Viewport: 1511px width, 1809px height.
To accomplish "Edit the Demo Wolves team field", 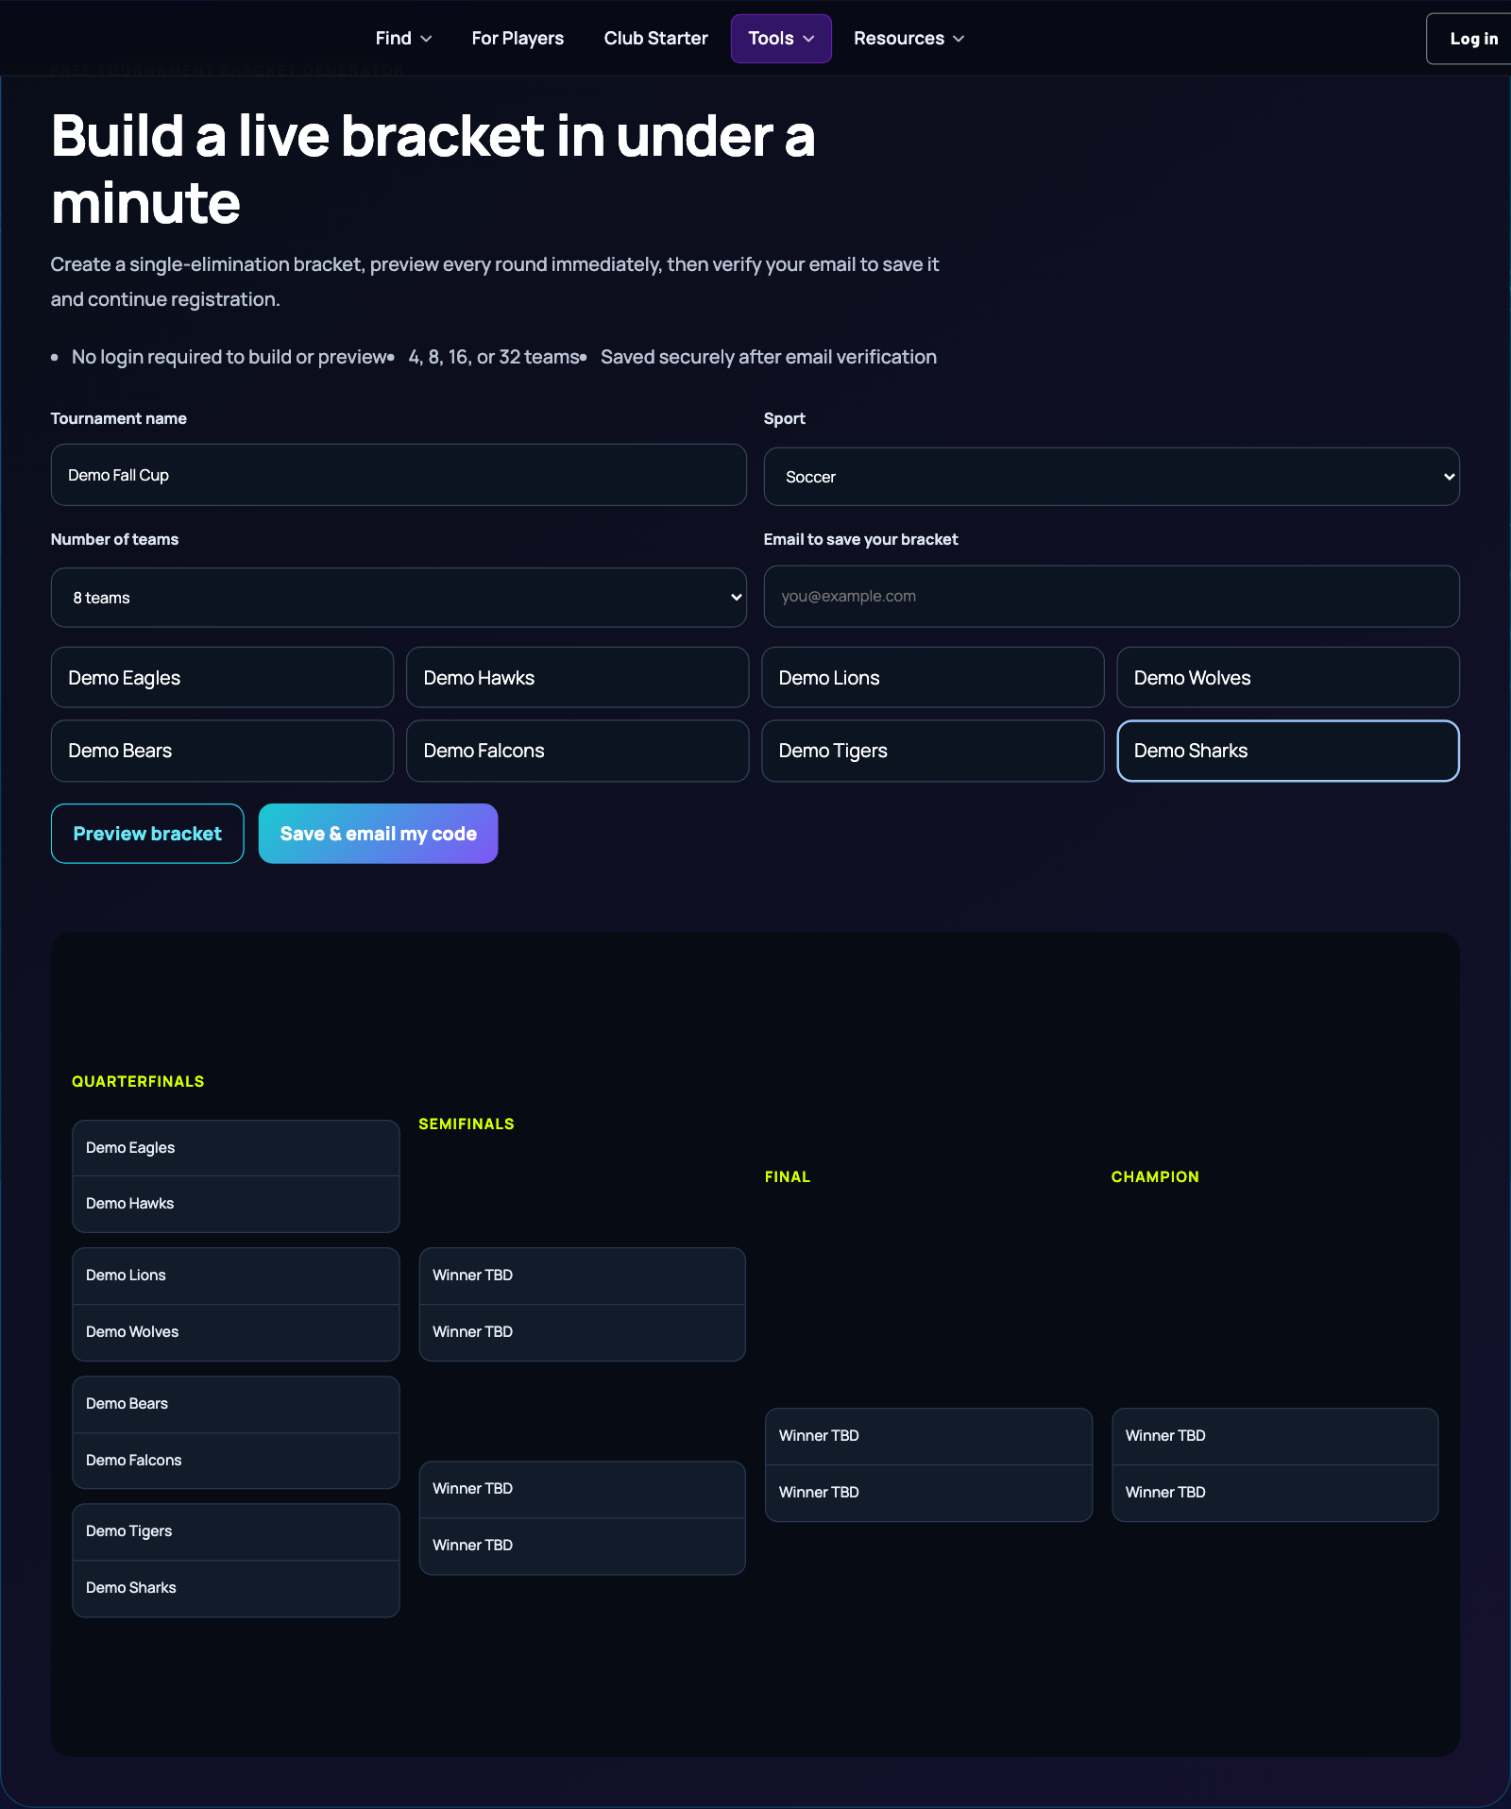I will [x=1288, y=677].
